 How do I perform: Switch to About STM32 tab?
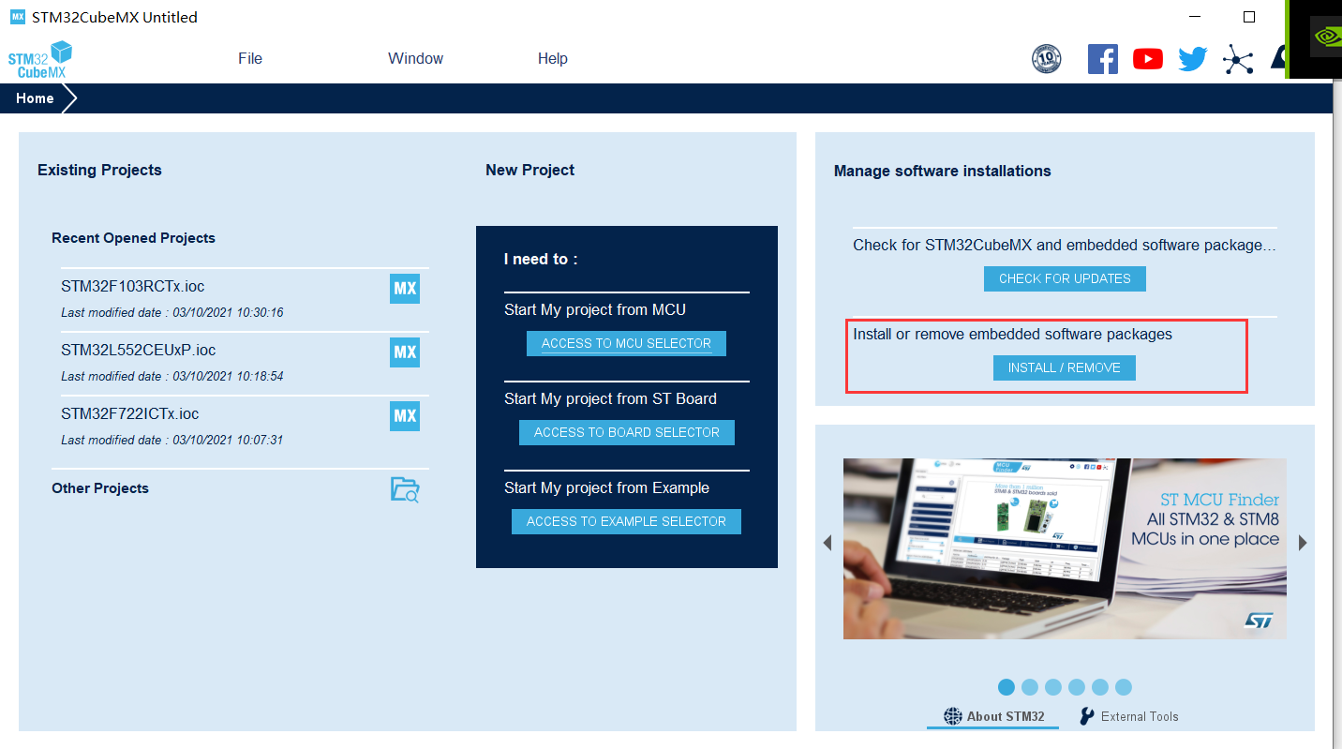(x=993, y=716)
